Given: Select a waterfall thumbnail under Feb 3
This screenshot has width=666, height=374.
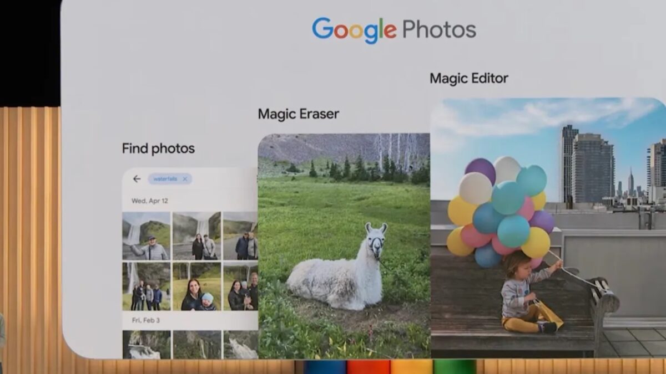Looking at the screenshot, I should click(x=147, y=344).
